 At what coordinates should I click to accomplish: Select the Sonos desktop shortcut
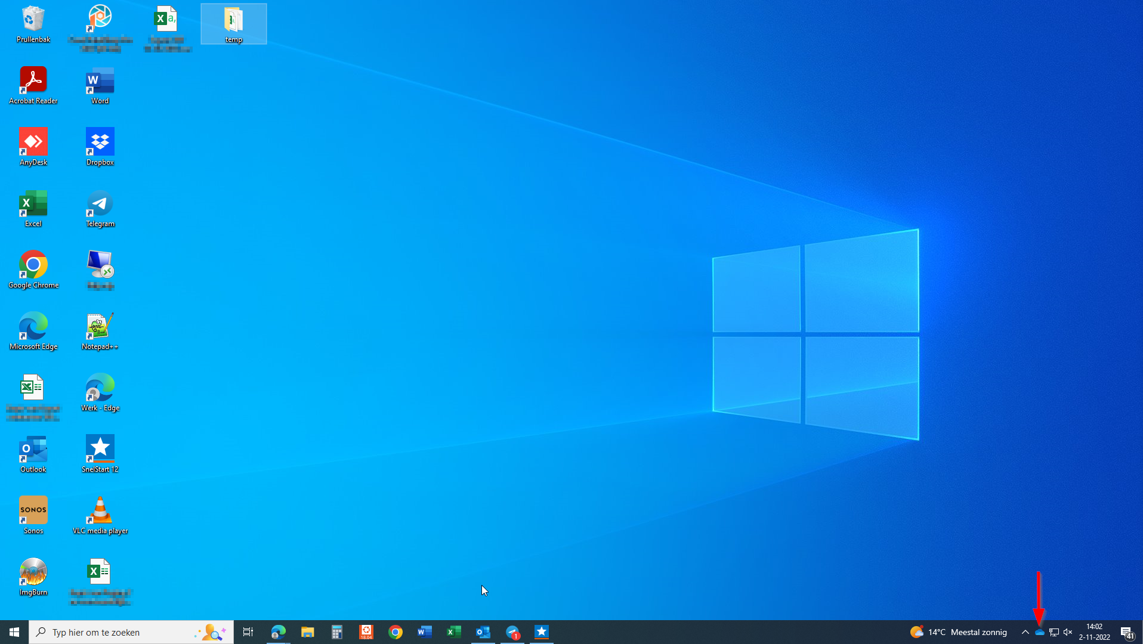(x=33, y=515)
